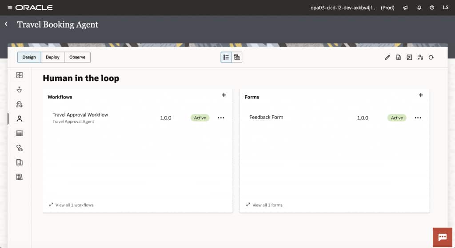The image size is (455, 248).
Task: Click the Workflows panel heading
Action: [x=60, y=97]
